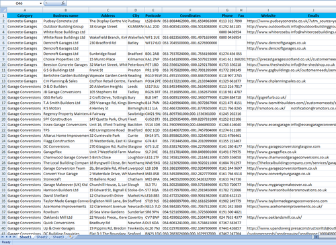Select the 'Flagg Construction' cell

(66, 141)
